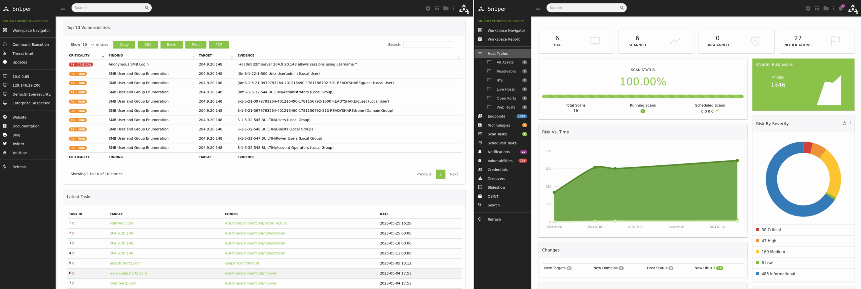This screenshot has width=861, height=289.
Task: Select workspace 129.146.29.200 in sidebar
Action: click(x=26, y=85)
